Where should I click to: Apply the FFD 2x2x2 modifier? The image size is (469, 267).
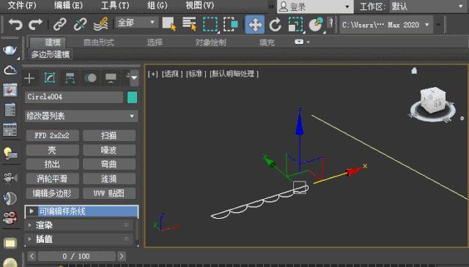(52, 135)
